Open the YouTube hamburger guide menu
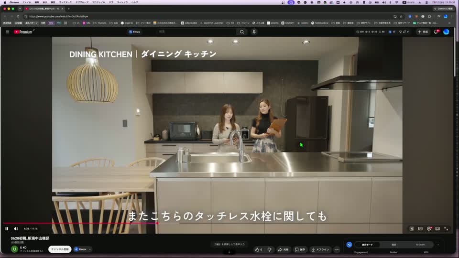Screen dimensions: 459x258 click(7, 32)
